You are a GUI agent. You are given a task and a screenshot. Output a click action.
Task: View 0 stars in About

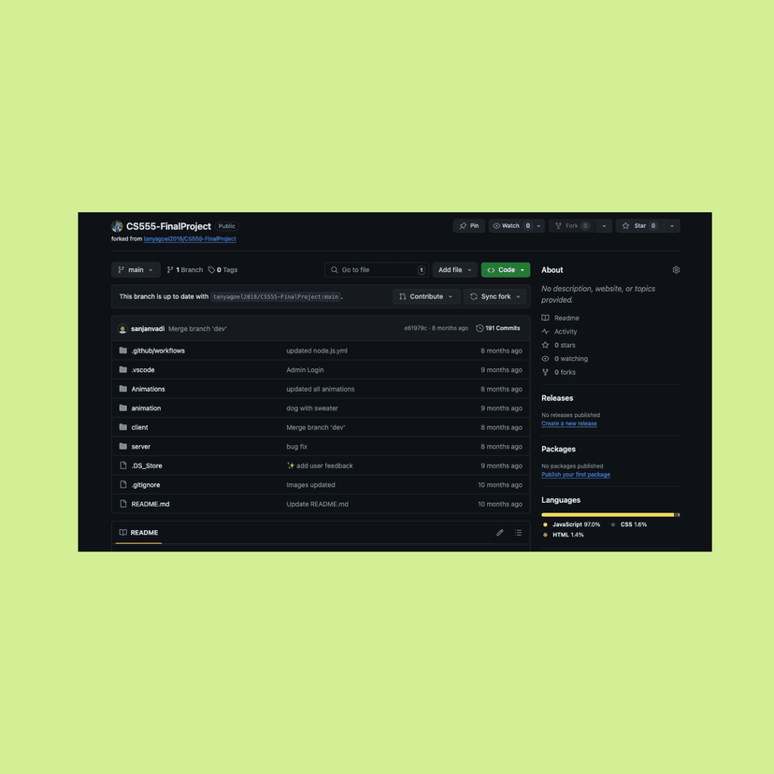point(559,345)
